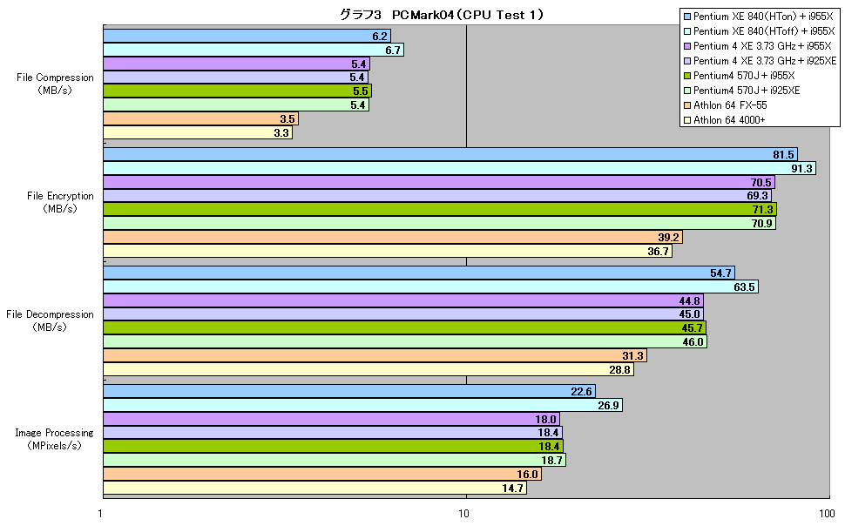The height and width of the screenshot is (526, 845).
Task: Select legend text 'Athlon 64 FX-55'
Action: [x=730, y=105]
